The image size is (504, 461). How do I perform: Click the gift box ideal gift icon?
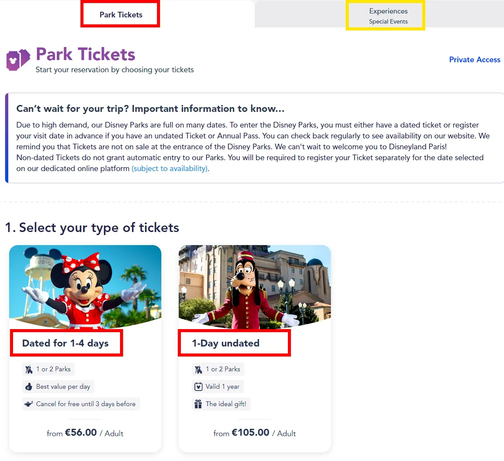tap(198, 404)
